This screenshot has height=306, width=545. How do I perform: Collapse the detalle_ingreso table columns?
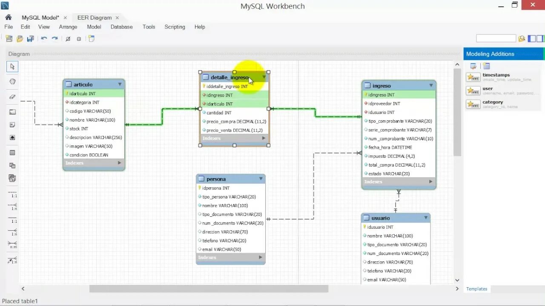(264, 77)
